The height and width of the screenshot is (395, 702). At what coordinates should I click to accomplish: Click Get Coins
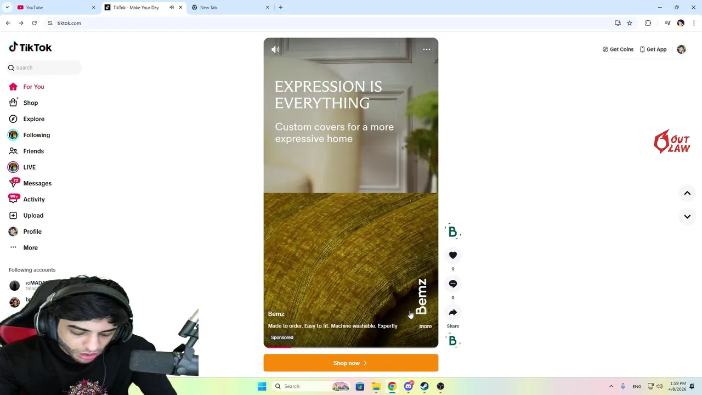(x=618, y=49)
